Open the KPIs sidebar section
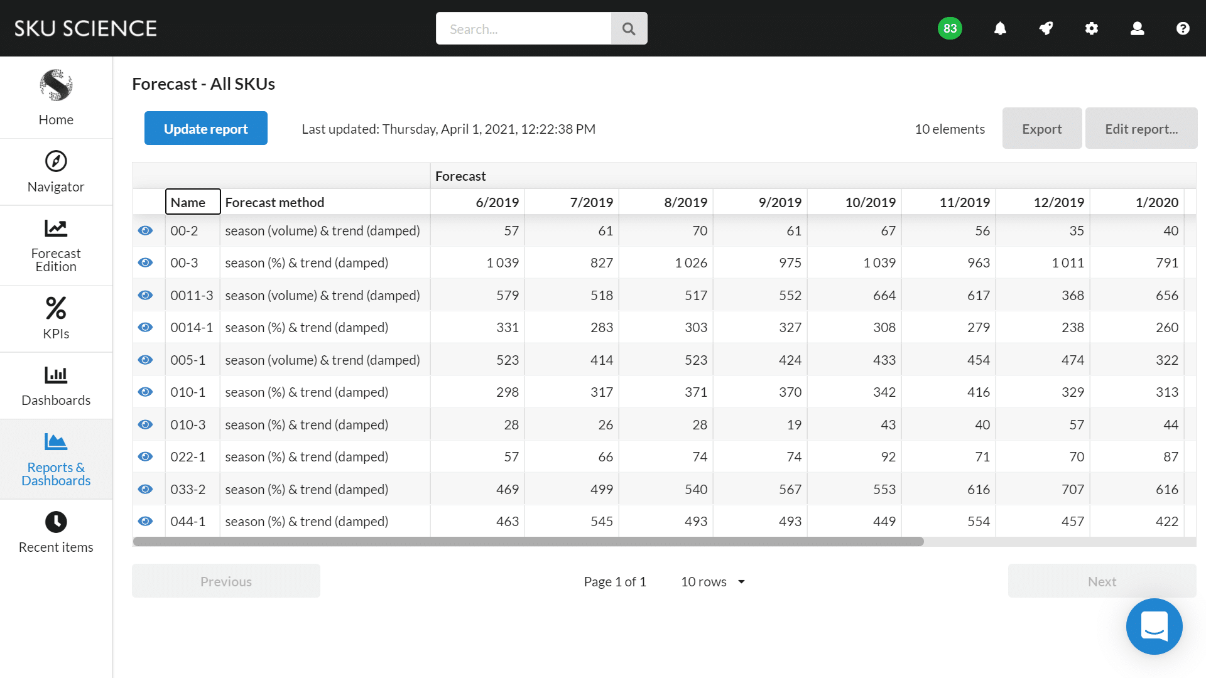The height and width of the screenshot is (678, 1206). (x=56, y=318)
